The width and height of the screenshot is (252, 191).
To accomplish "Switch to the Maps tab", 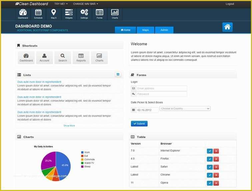I will (145, 30).
